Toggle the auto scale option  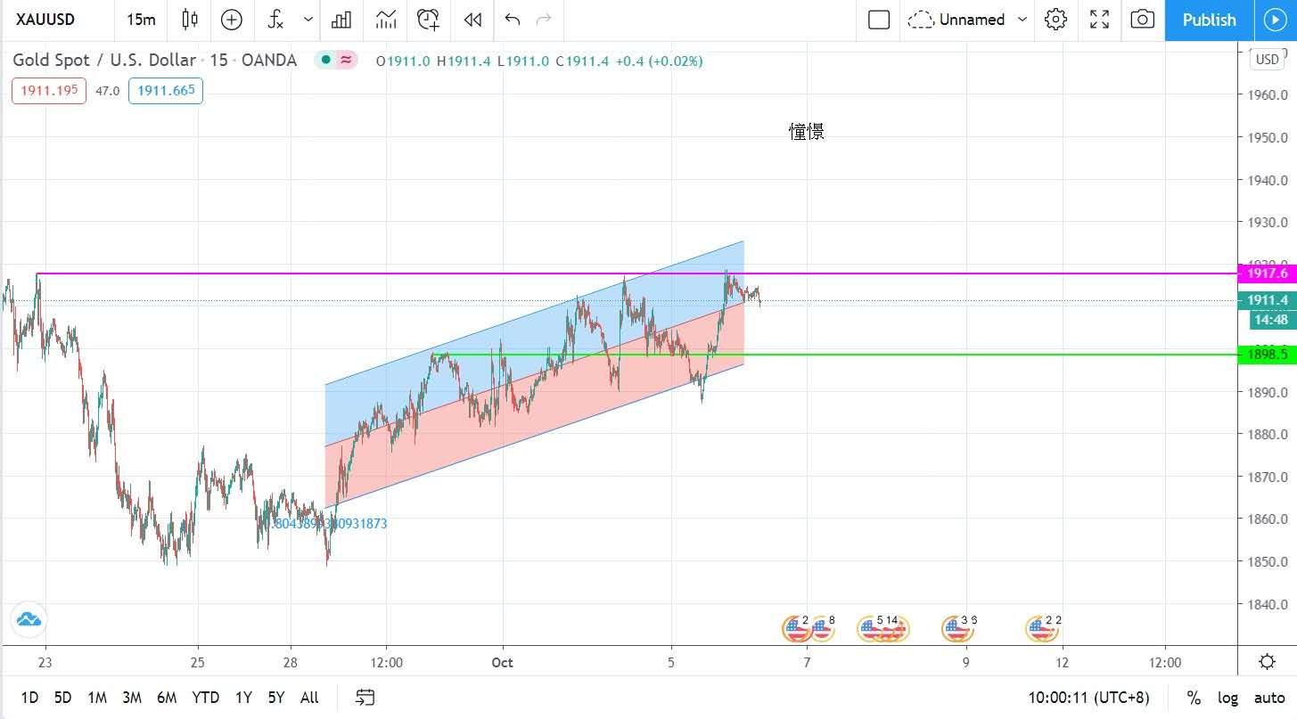1269,698
